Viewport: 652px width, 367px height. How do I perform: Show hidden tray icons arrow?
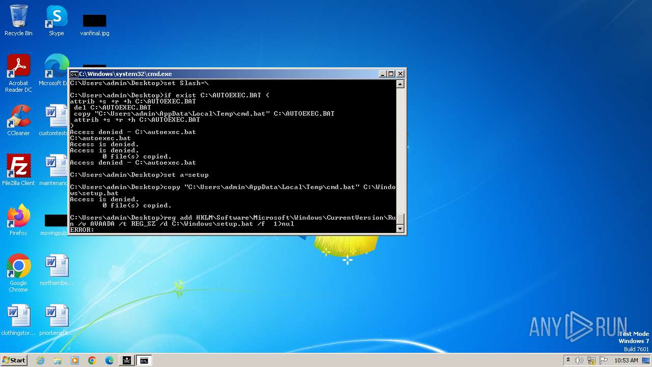568,360
